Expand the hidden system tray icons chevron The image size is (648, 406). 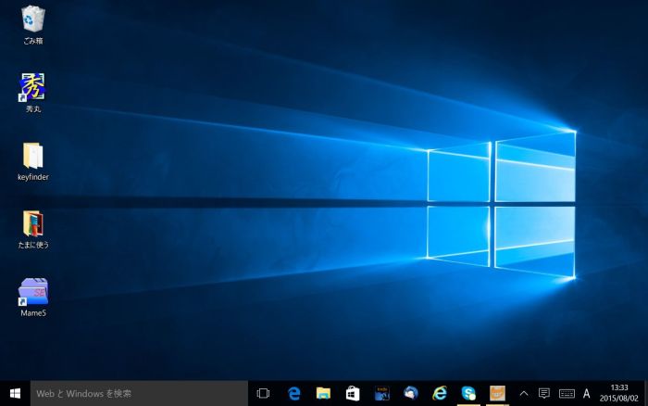coord(524,393)
